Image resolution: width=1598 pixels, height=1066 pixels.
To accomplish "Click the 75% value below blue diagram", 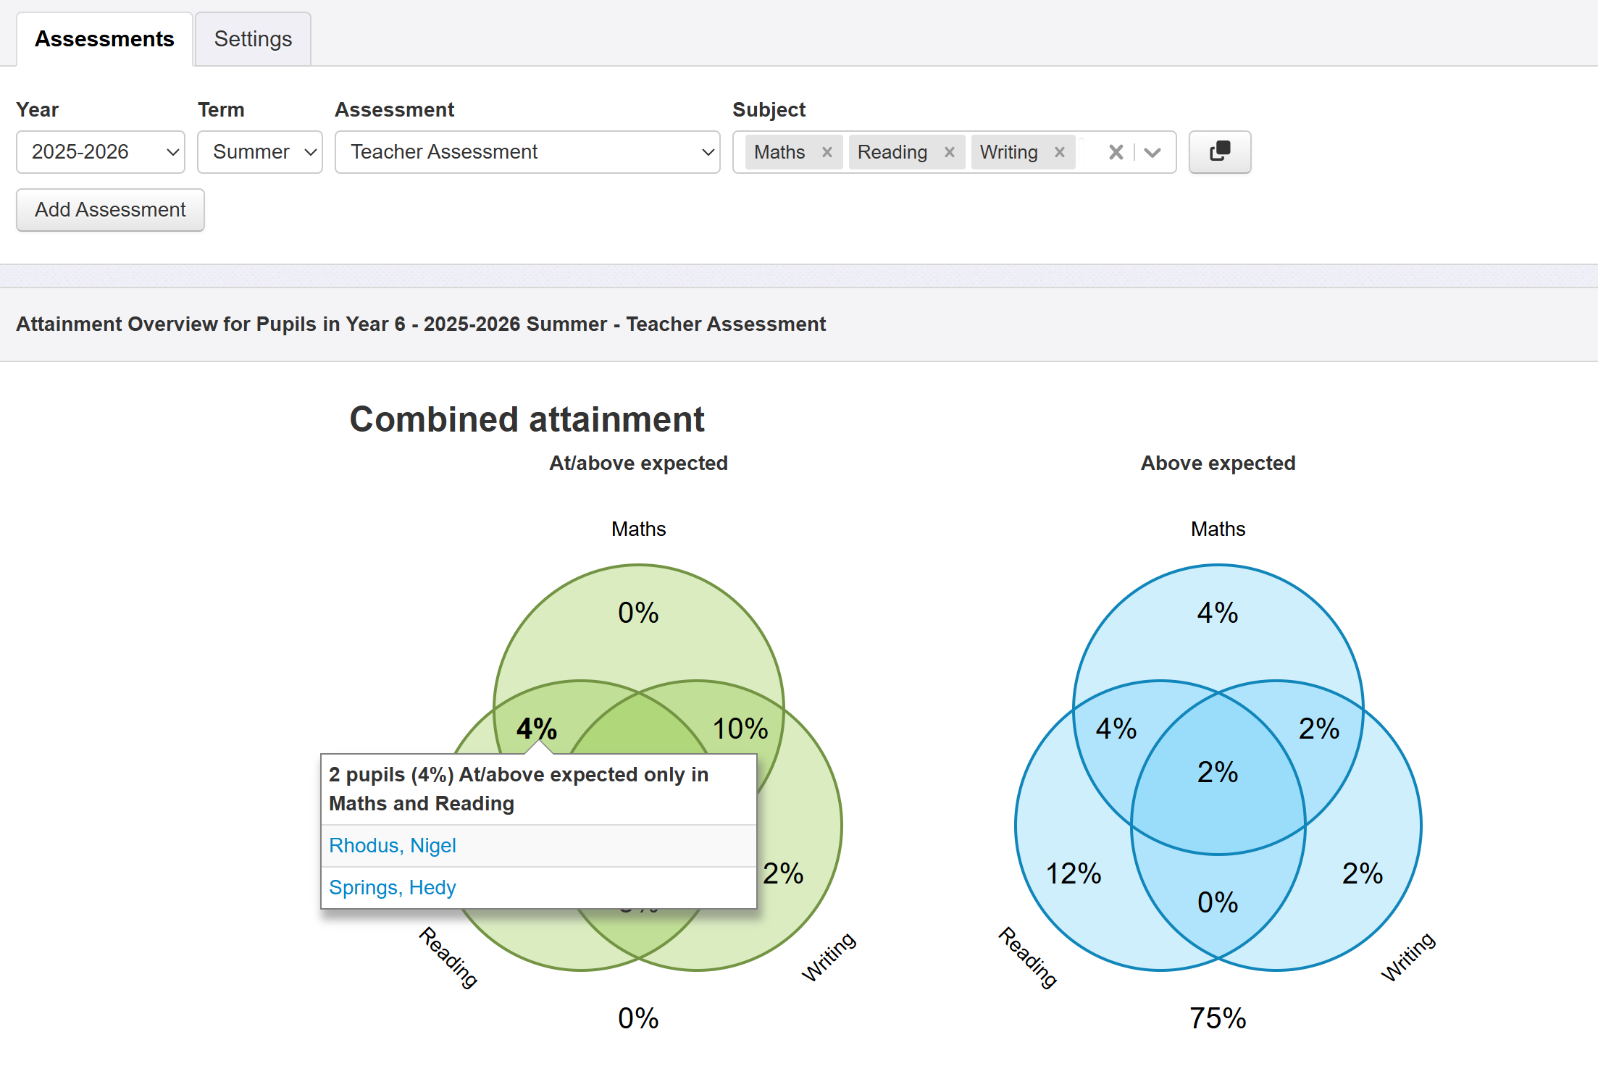I will click(x=1218, y=1018).
